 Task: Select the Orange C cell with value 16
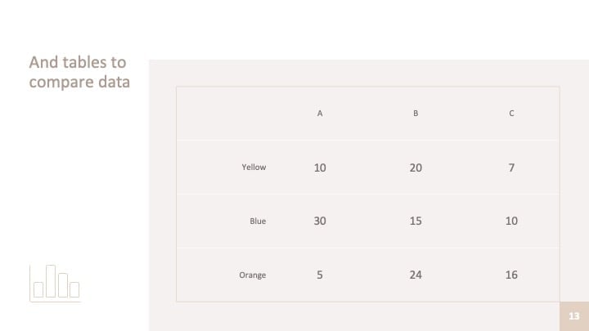(511, 275)
